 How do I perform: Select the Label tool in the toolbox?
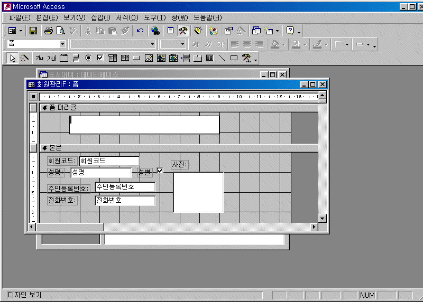pos(39,58)
